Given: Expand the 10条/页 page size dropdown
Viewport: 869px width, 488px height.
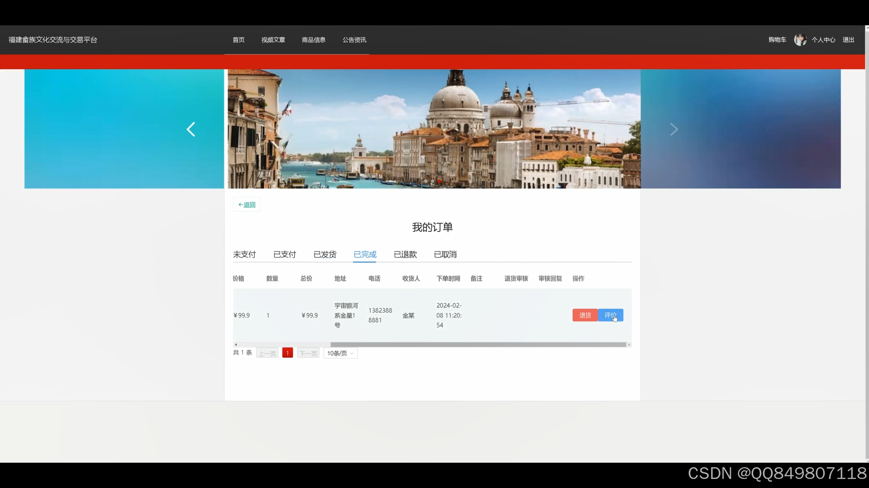Looking at the screenshot, I should (340, 353).
